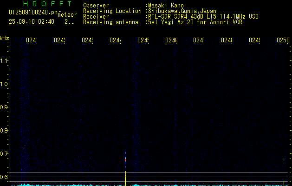The height and width of the screenshot is (186, 292).
Task: Click the HROFFT title text
Action: pos(47,4)
